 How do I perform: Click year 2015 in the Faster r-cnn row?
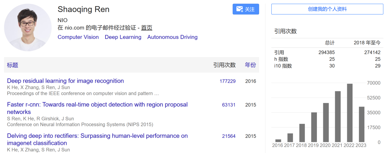pyautogui.click(x=251, y=105)
